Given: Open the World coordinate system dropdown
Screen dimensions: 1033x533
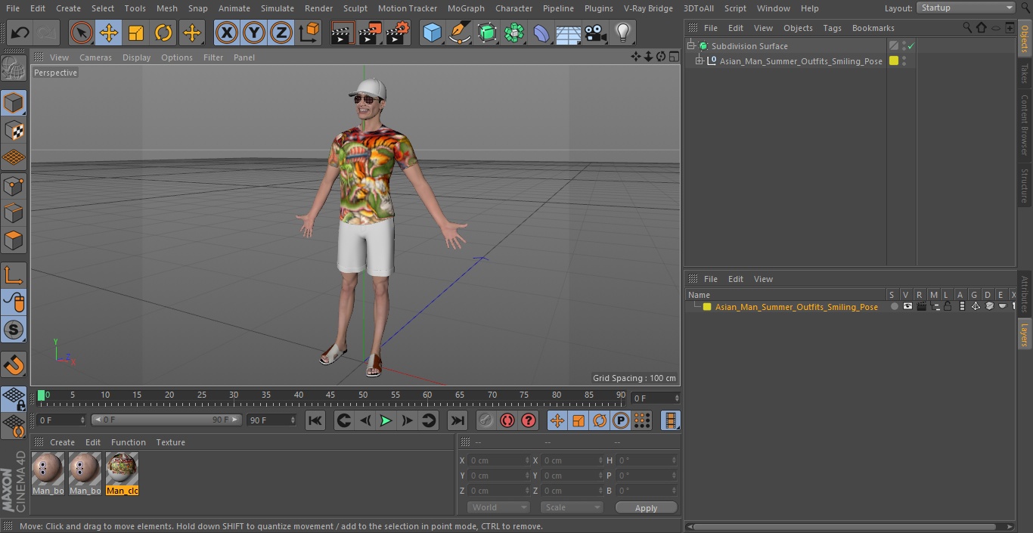Looking at the screenshot, I should click(498, 507).
